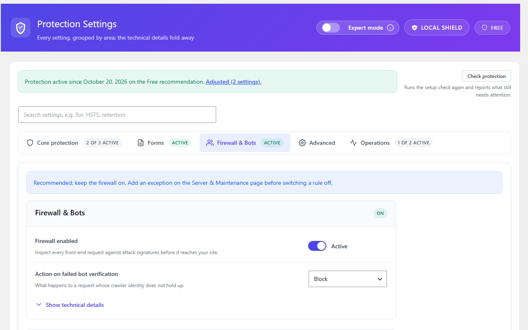Click the Core protection shield icon

click(x=30, y=143)
